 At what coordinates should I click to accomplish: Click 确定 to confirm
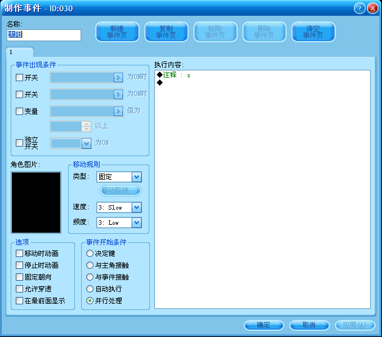[x=264, y=325]
